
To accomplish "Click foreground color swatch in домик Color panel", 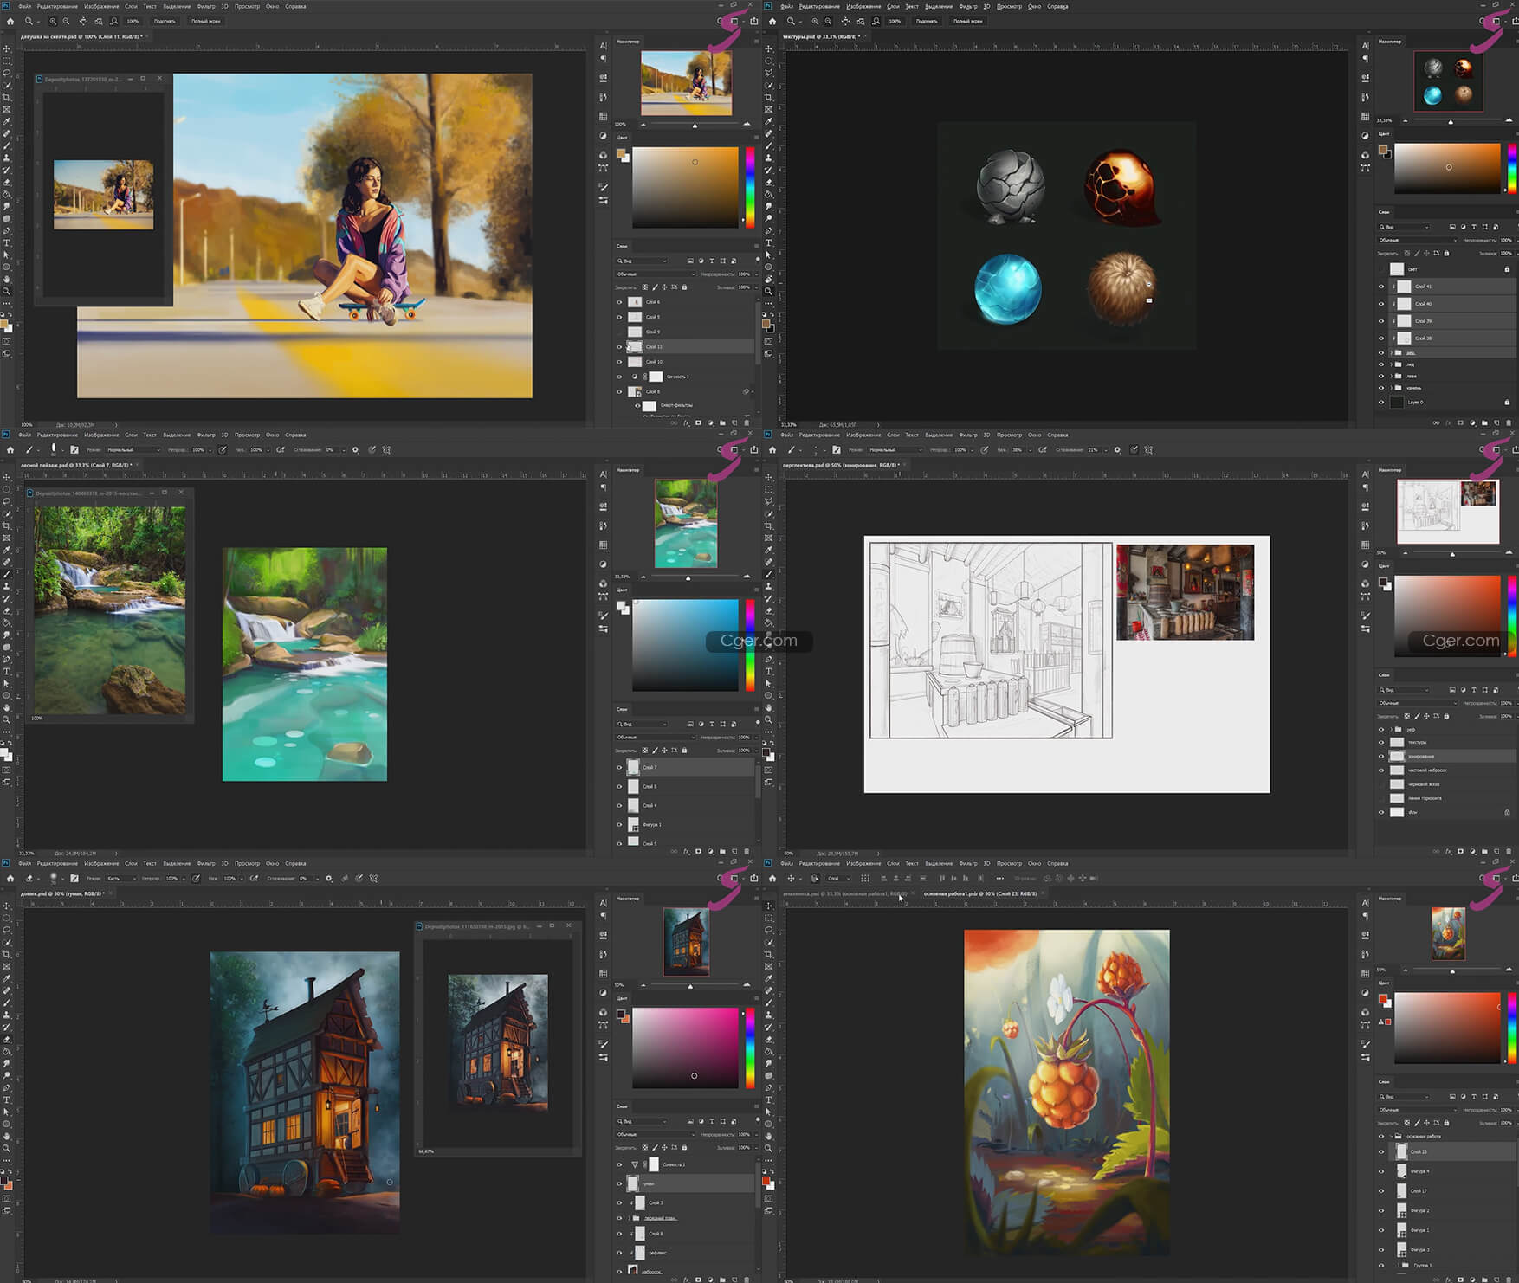I will click(620, 1013).
